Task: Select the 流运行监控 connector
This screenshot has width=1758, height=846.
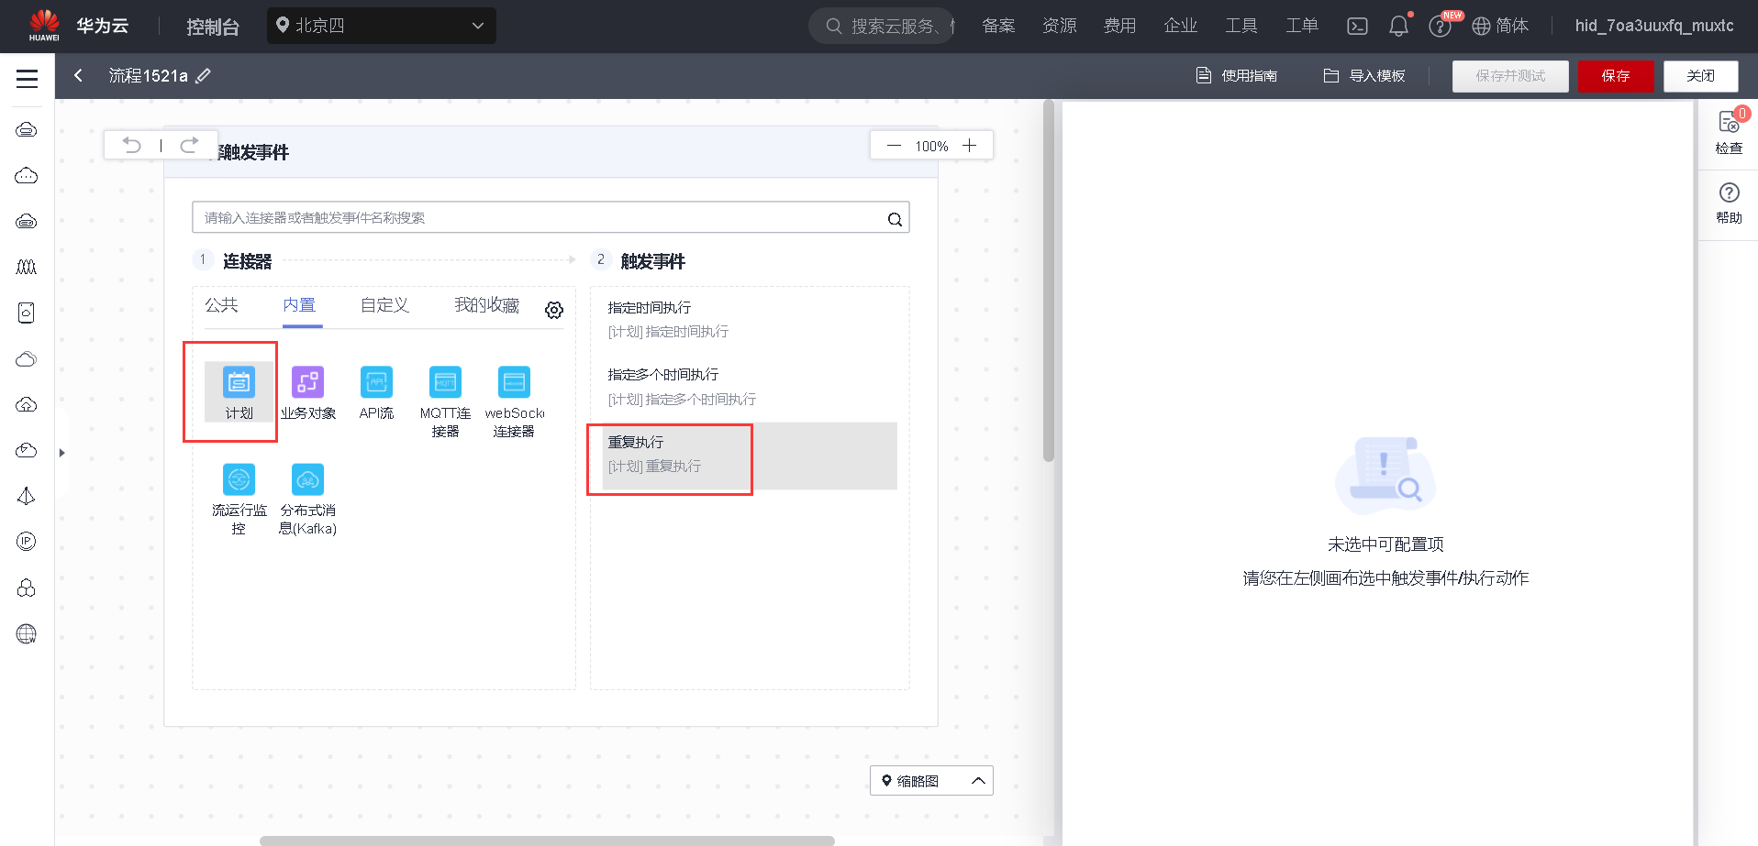Action: (x=239, y=499)
